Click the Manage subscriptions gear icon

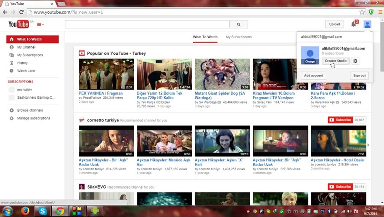click(11, 118)
